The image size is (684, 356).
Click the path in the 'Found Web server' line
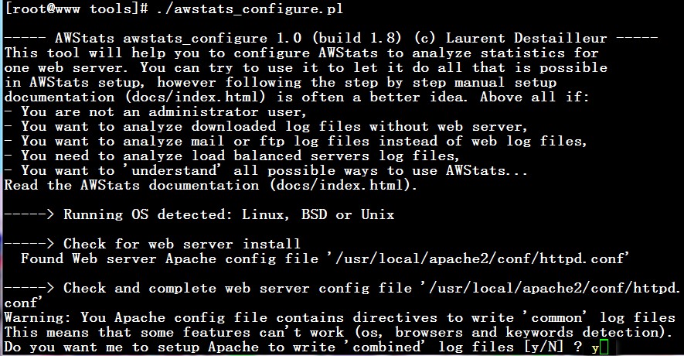[x=478, y=259]
